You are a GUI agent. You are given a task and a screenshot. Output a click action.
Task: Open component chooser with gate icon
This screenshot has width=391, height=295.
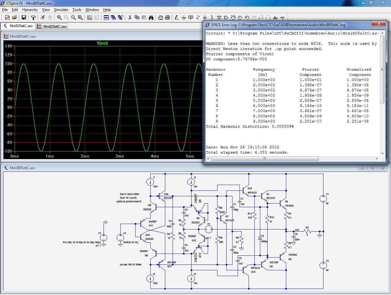click(226, 18)
